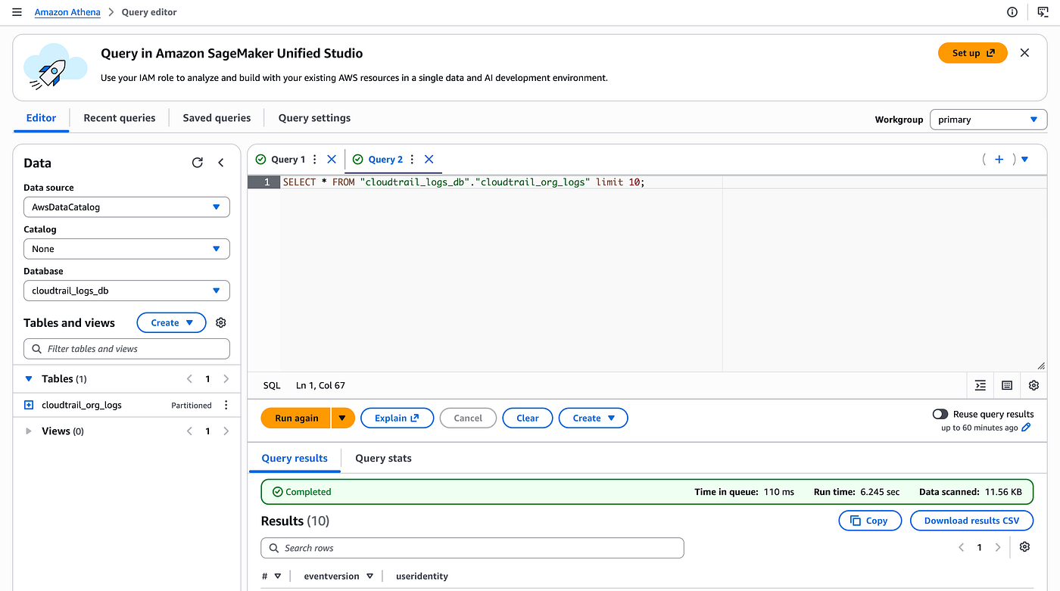Focus the Filter tables and views field

126,349
